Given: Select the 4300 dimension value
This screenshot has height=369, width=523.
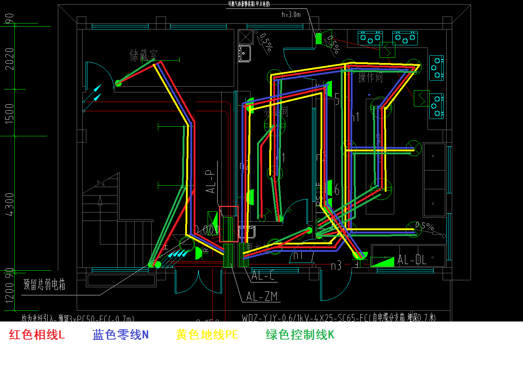Looking at the screenshot, I should point(10,204).
